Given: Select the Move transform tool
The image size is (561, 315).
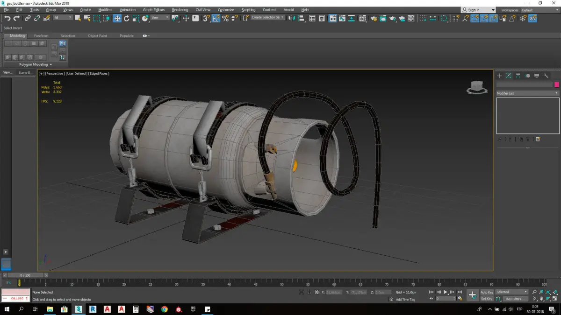Looking at the screenshot, I should pos(117,18).
